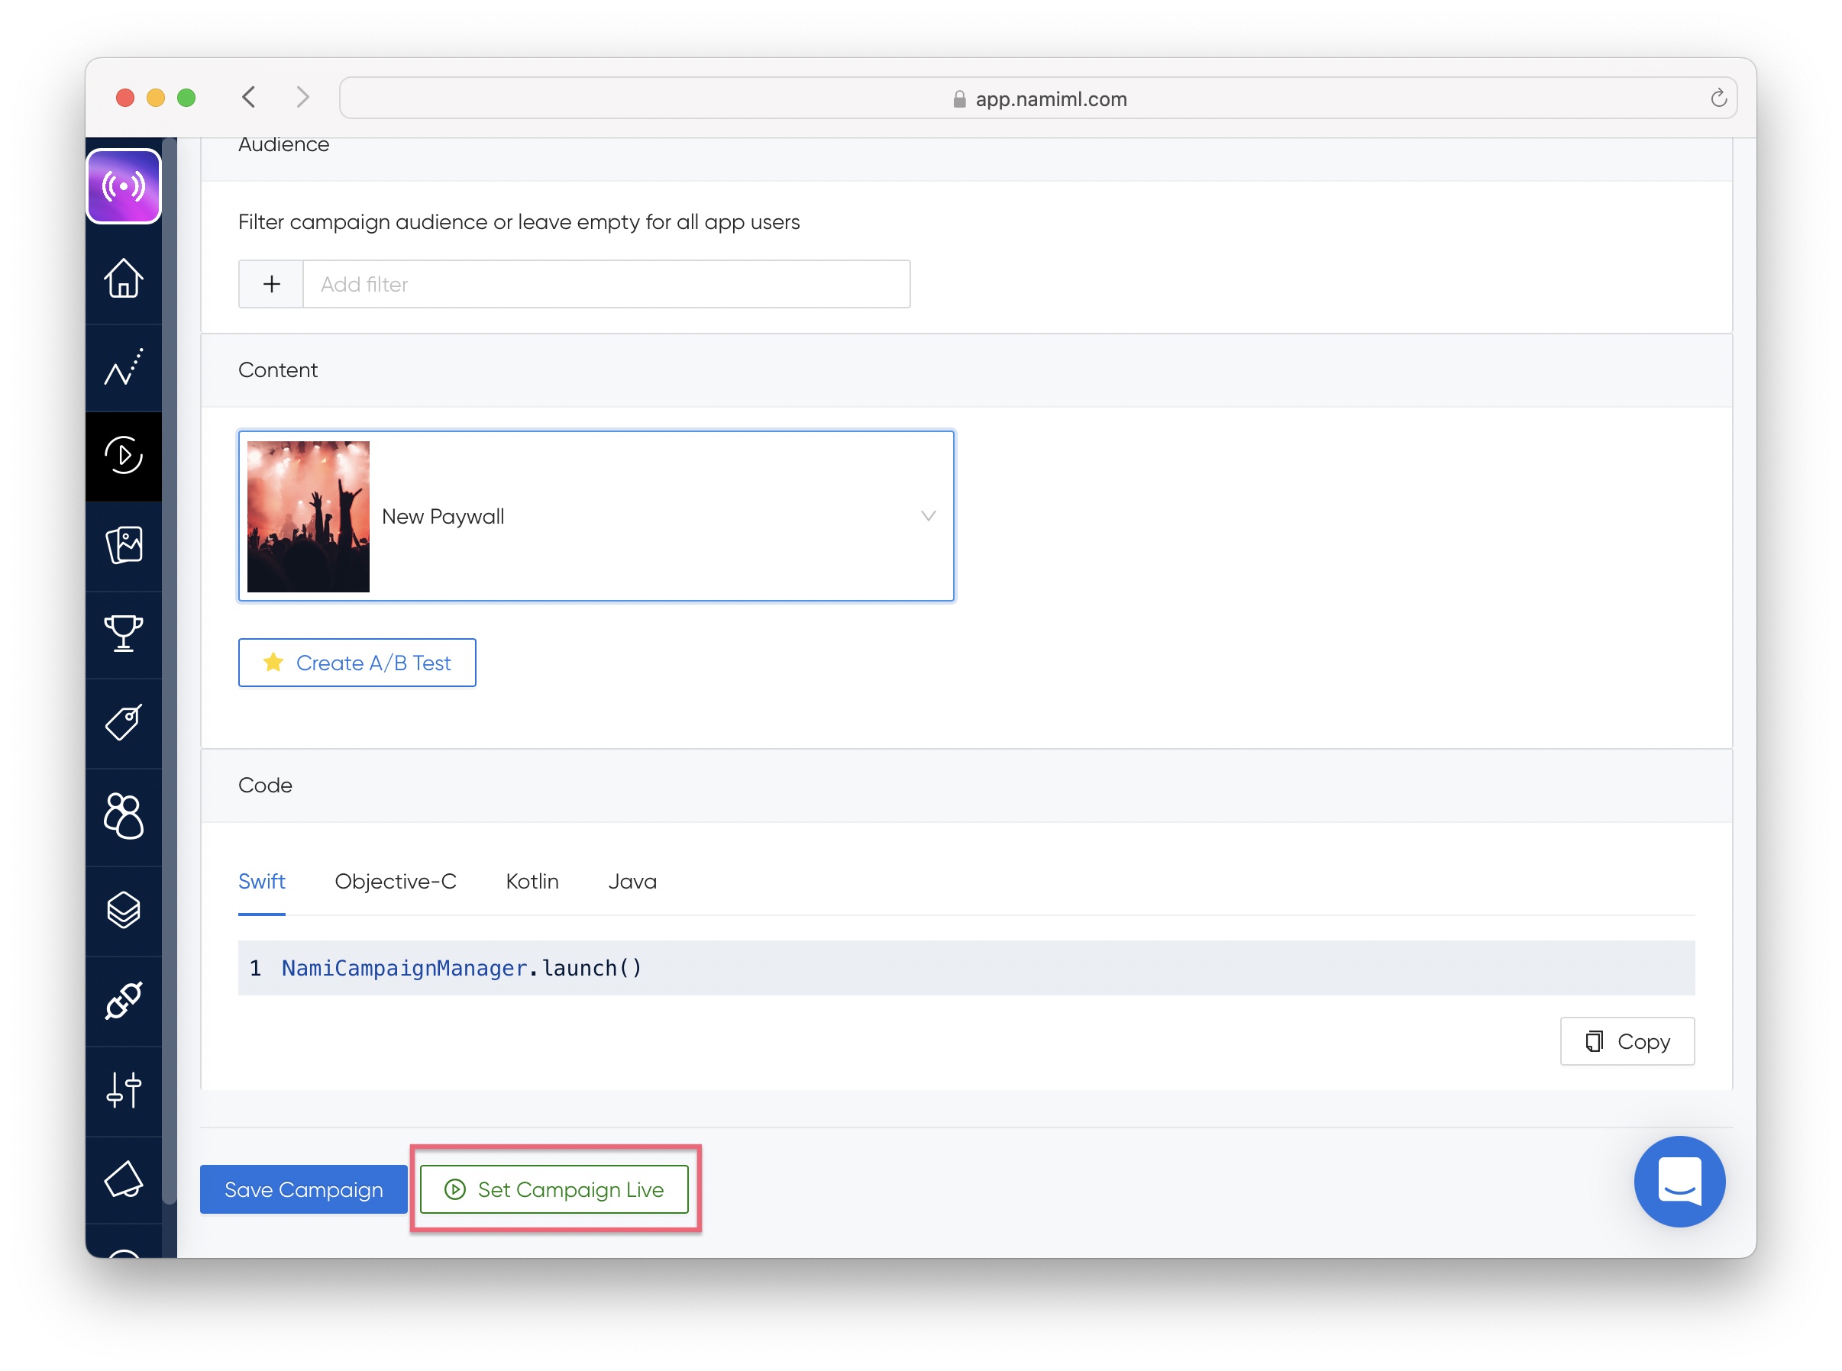Expand the New Paywall dropdown chevron
Viewport: 1842px width, 1371px height.
[x=928, y=516]
